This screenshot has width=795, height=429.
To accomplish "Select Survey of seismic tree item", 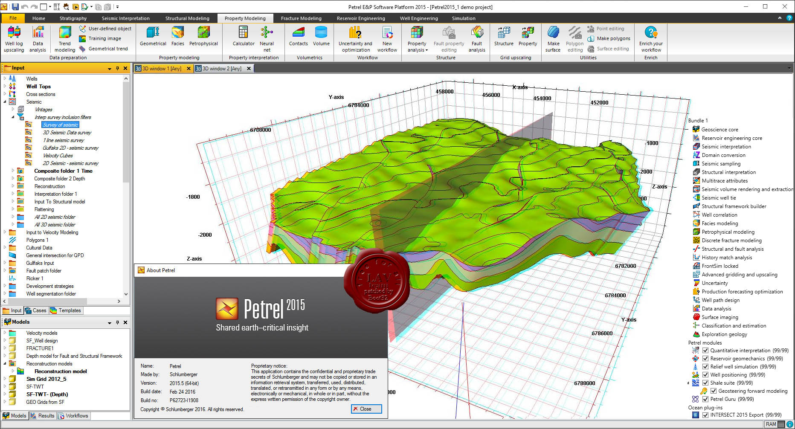I will click(x=61, y=125).
